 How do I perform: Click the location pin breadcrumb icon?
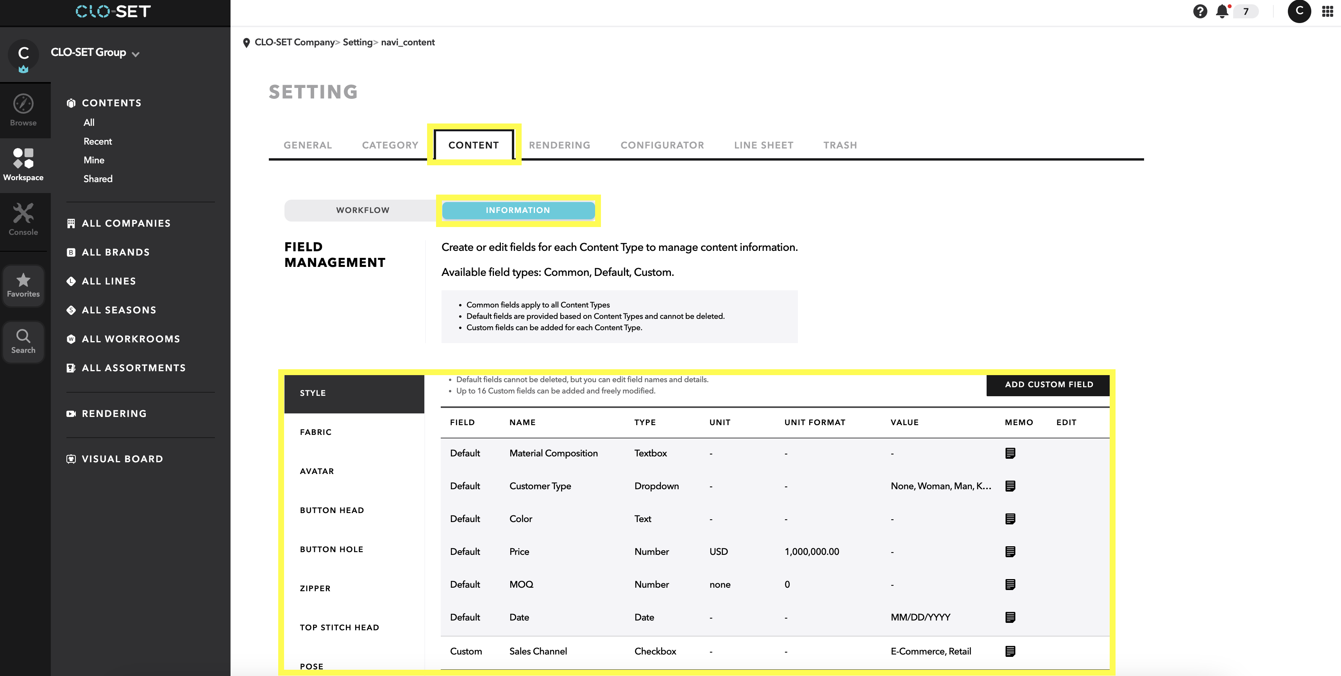coord(246,43)
